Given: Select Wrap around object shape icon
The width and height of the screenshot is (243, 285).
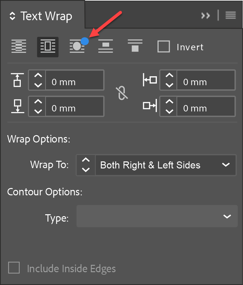Looking at the screenshot, I should [77, 47].
